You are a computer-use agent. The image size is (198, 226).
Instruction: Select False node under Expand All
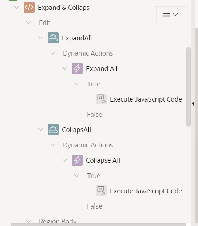pos(95,114)
